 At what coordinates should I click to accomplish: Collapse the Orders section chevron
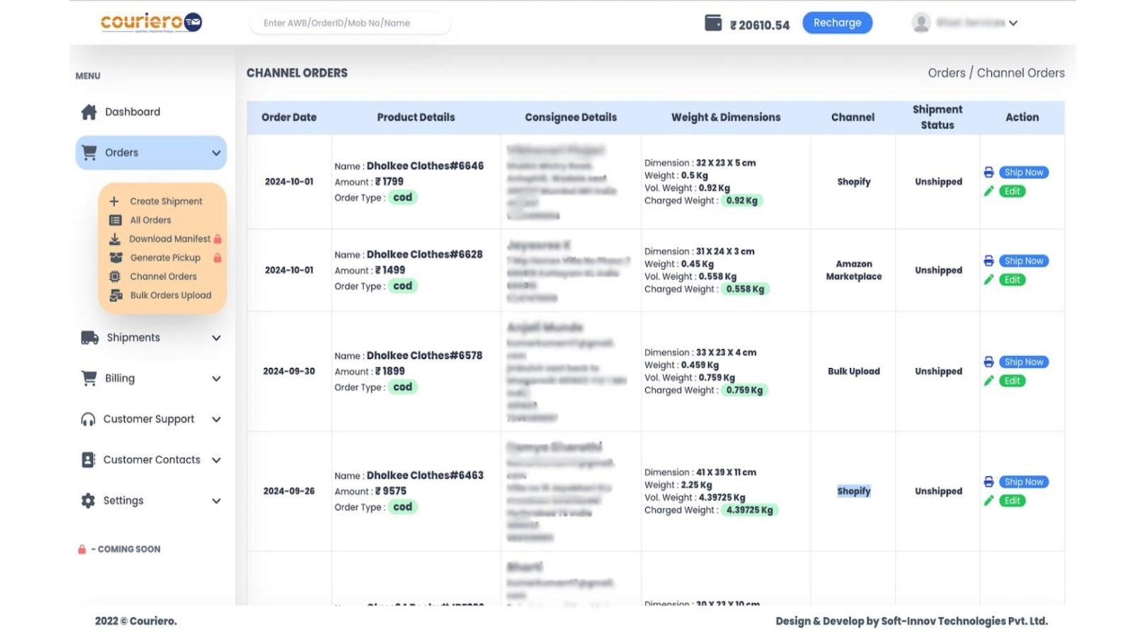click(x=217, y=152)
